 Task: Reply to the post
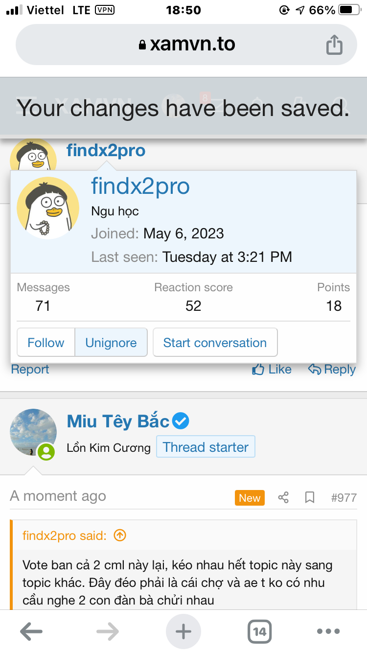point(332,370)
